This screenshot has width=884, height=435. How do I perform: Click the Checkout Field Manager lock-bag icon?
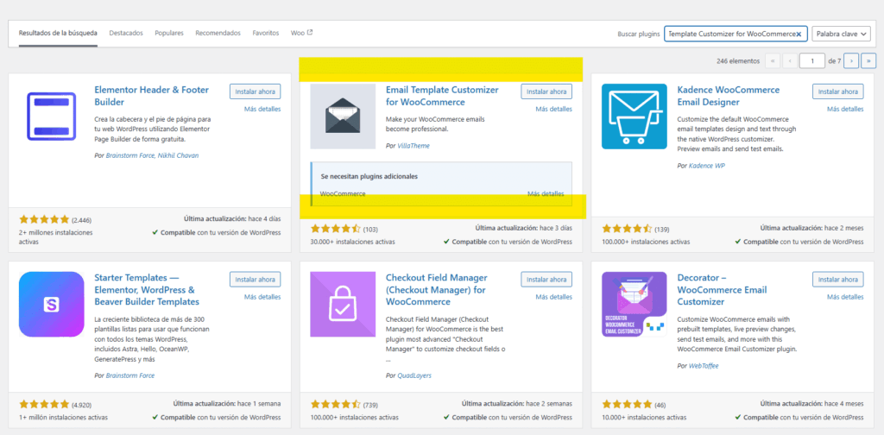pos(343,305)
